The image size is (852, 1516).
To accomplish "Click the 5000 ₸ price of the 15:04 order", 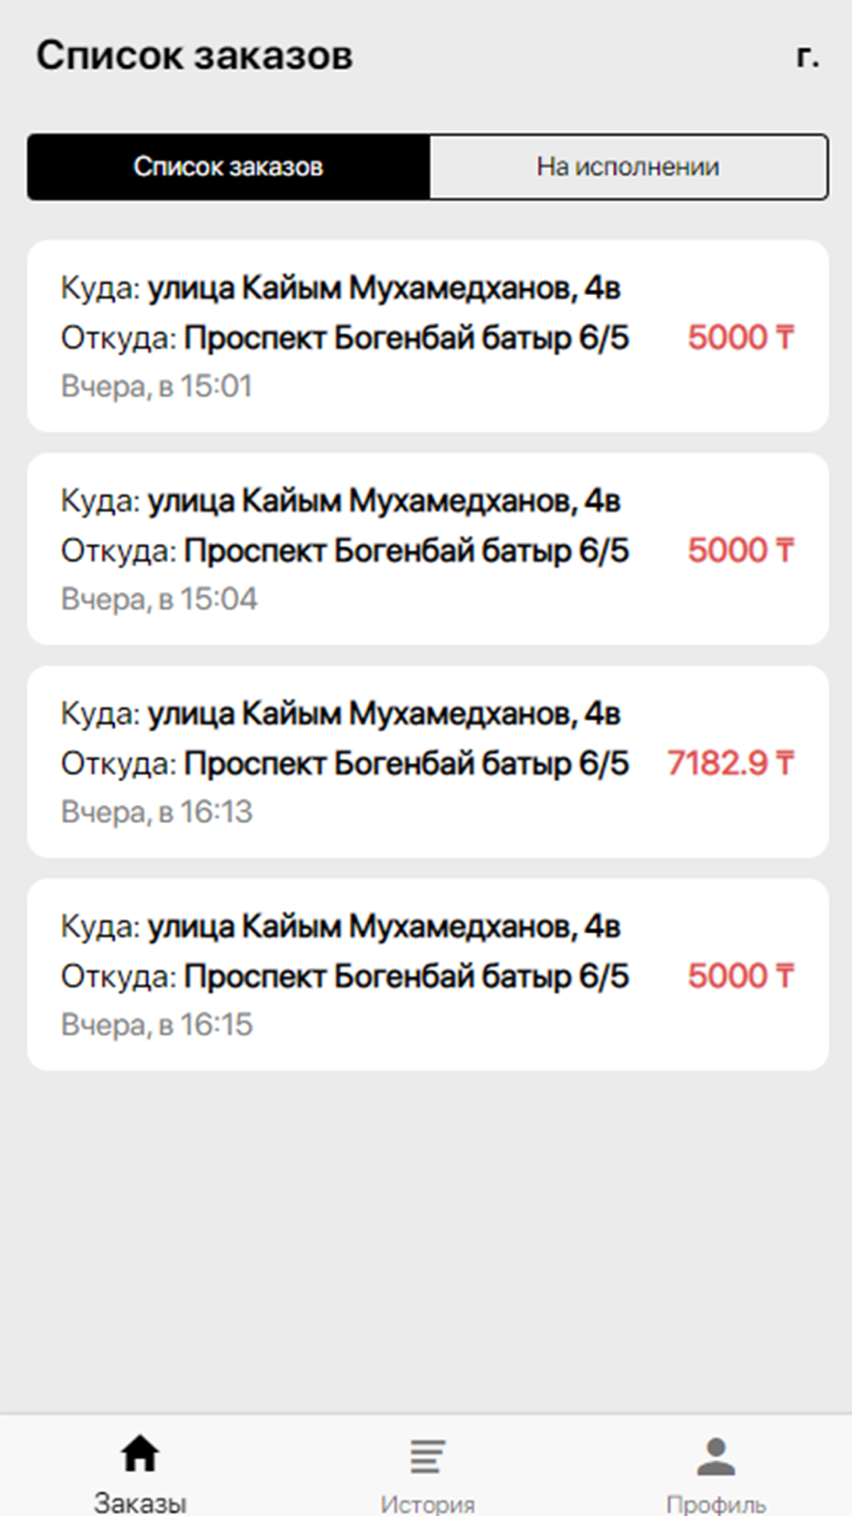I will tap(740, 550).
